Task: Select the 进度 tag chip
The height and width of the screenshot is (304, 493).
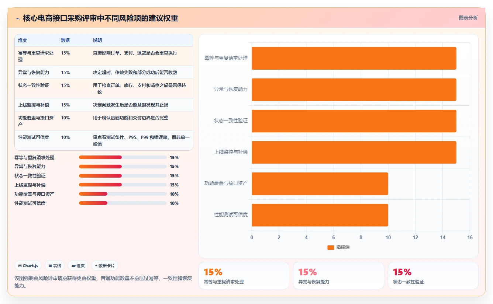Action: tap(78, 266)
